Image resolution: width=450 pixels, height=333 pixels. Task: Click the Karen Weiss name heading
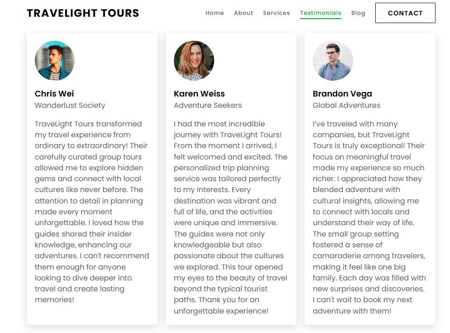coord(199,94)
